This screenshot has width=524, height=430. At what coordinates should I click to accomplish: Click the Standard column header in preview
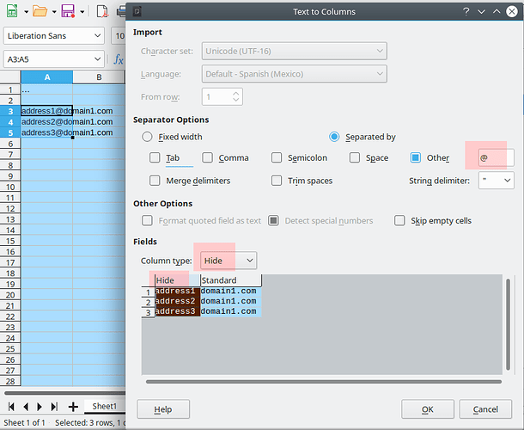[231, 280]
